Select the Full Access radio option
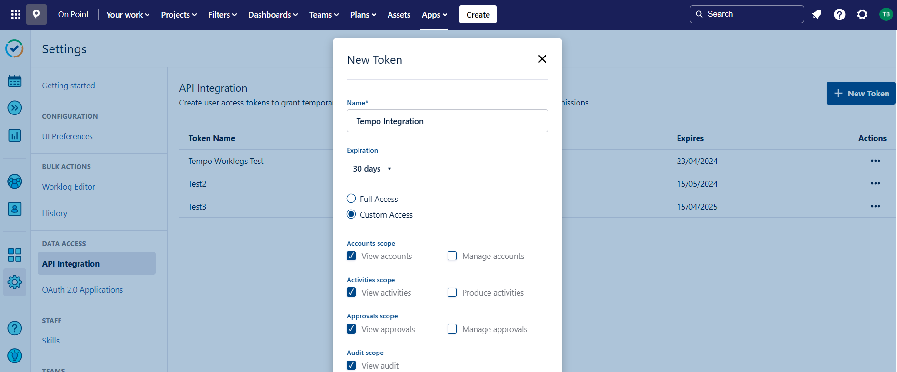The width and height of the screenshot is (897, 372). pos(351,199)
